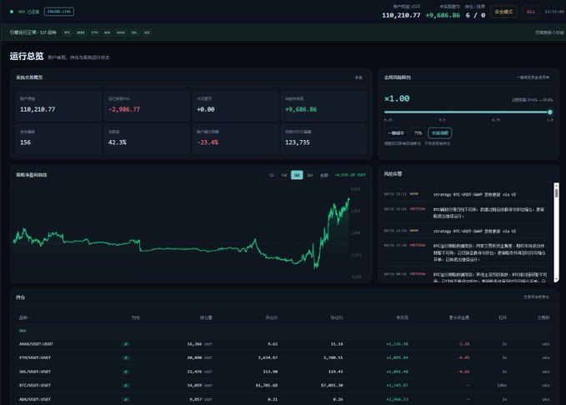Click the link at risk scaling card's top right
Screen dimensions: 566x405
(x=533, y=77)
